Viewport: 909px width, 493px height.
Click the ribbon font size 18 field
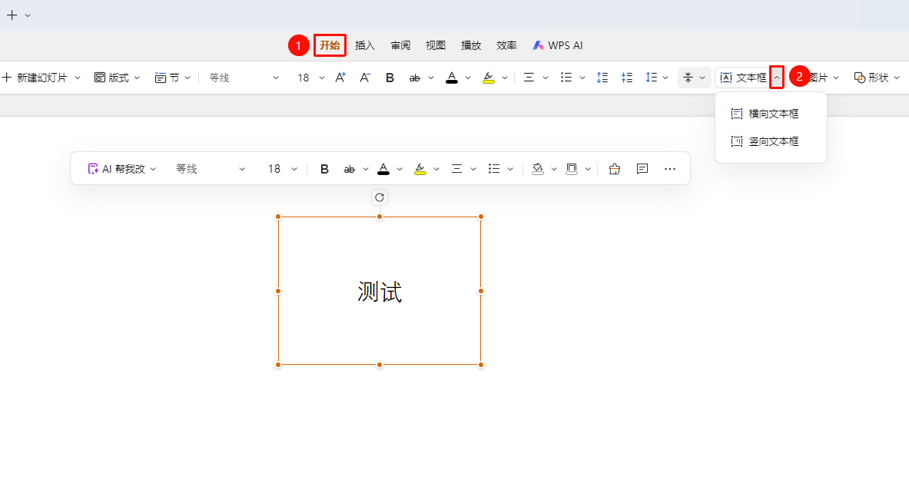point(304,78)
